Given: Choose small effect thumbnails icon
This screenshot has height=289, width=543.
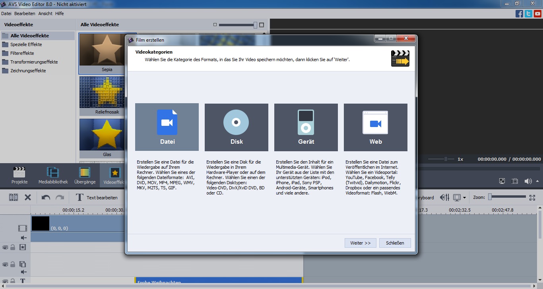Looking at the screenshot, I should point(215,25).
